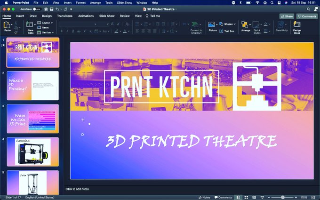
Task: Click the Subscript icon
Action: click(90, 31)
